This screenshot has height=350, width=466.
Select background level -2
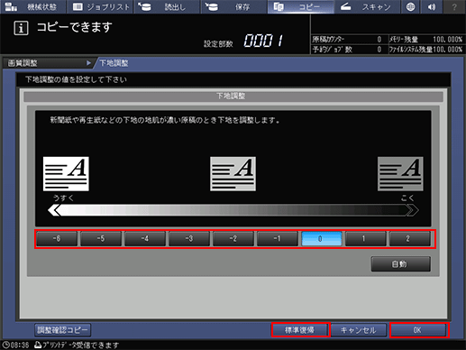point(233,239)
